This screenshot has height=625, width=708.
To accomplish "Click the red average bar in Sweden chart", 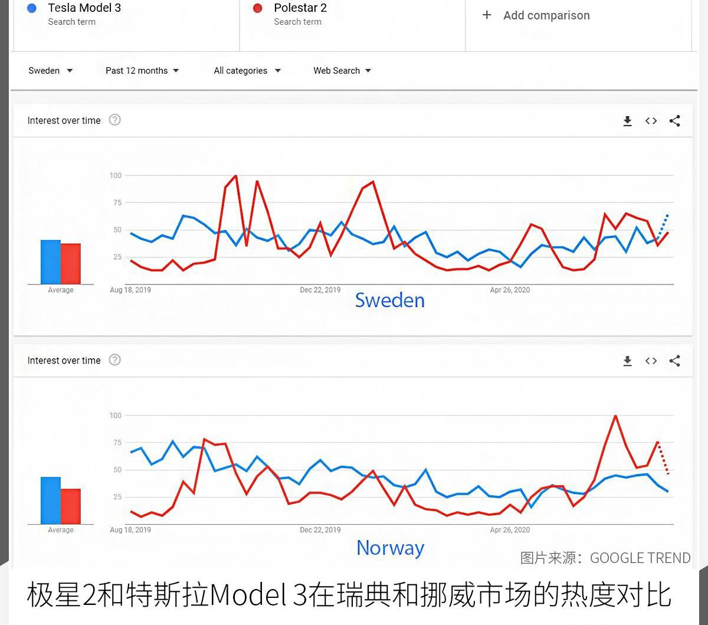I will click(x=71, y=264).
